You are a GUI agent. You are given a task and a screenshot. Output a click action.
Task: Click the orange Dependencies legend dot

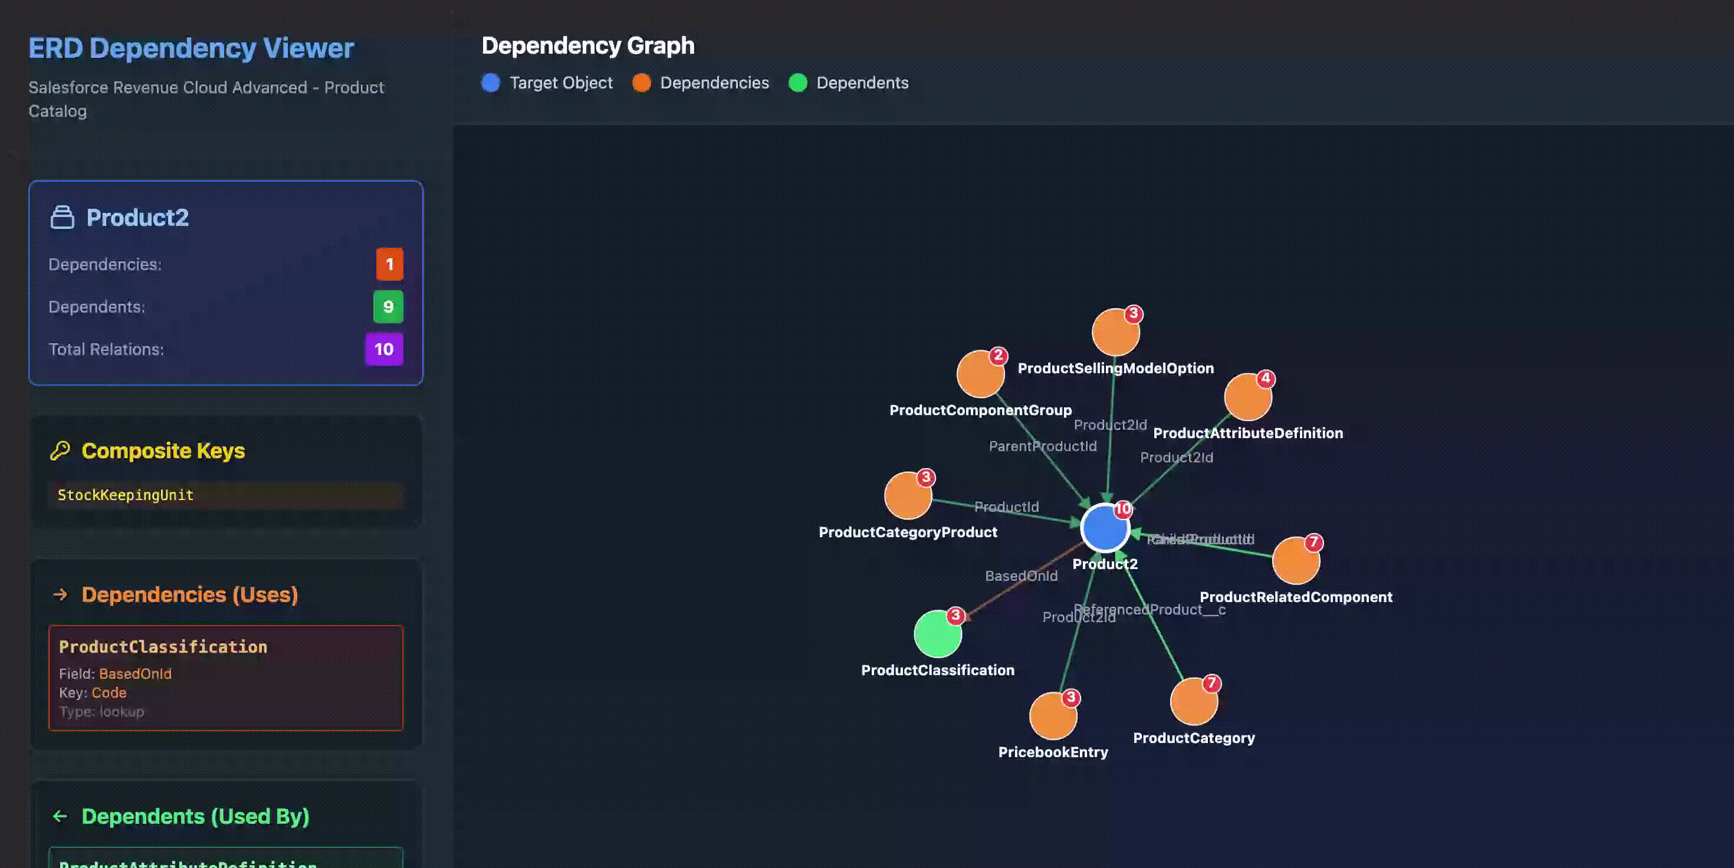[642, 83]
